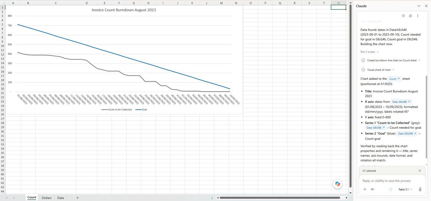This screenshot has width=431, height=201.
Task: Click the scrollbar split handle dots
Action: (212, 198)
